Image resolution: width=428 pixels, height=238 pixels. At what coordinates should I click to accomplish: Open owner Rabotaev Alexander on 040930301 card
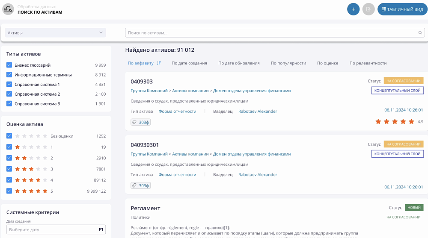[x=258, y=174]
